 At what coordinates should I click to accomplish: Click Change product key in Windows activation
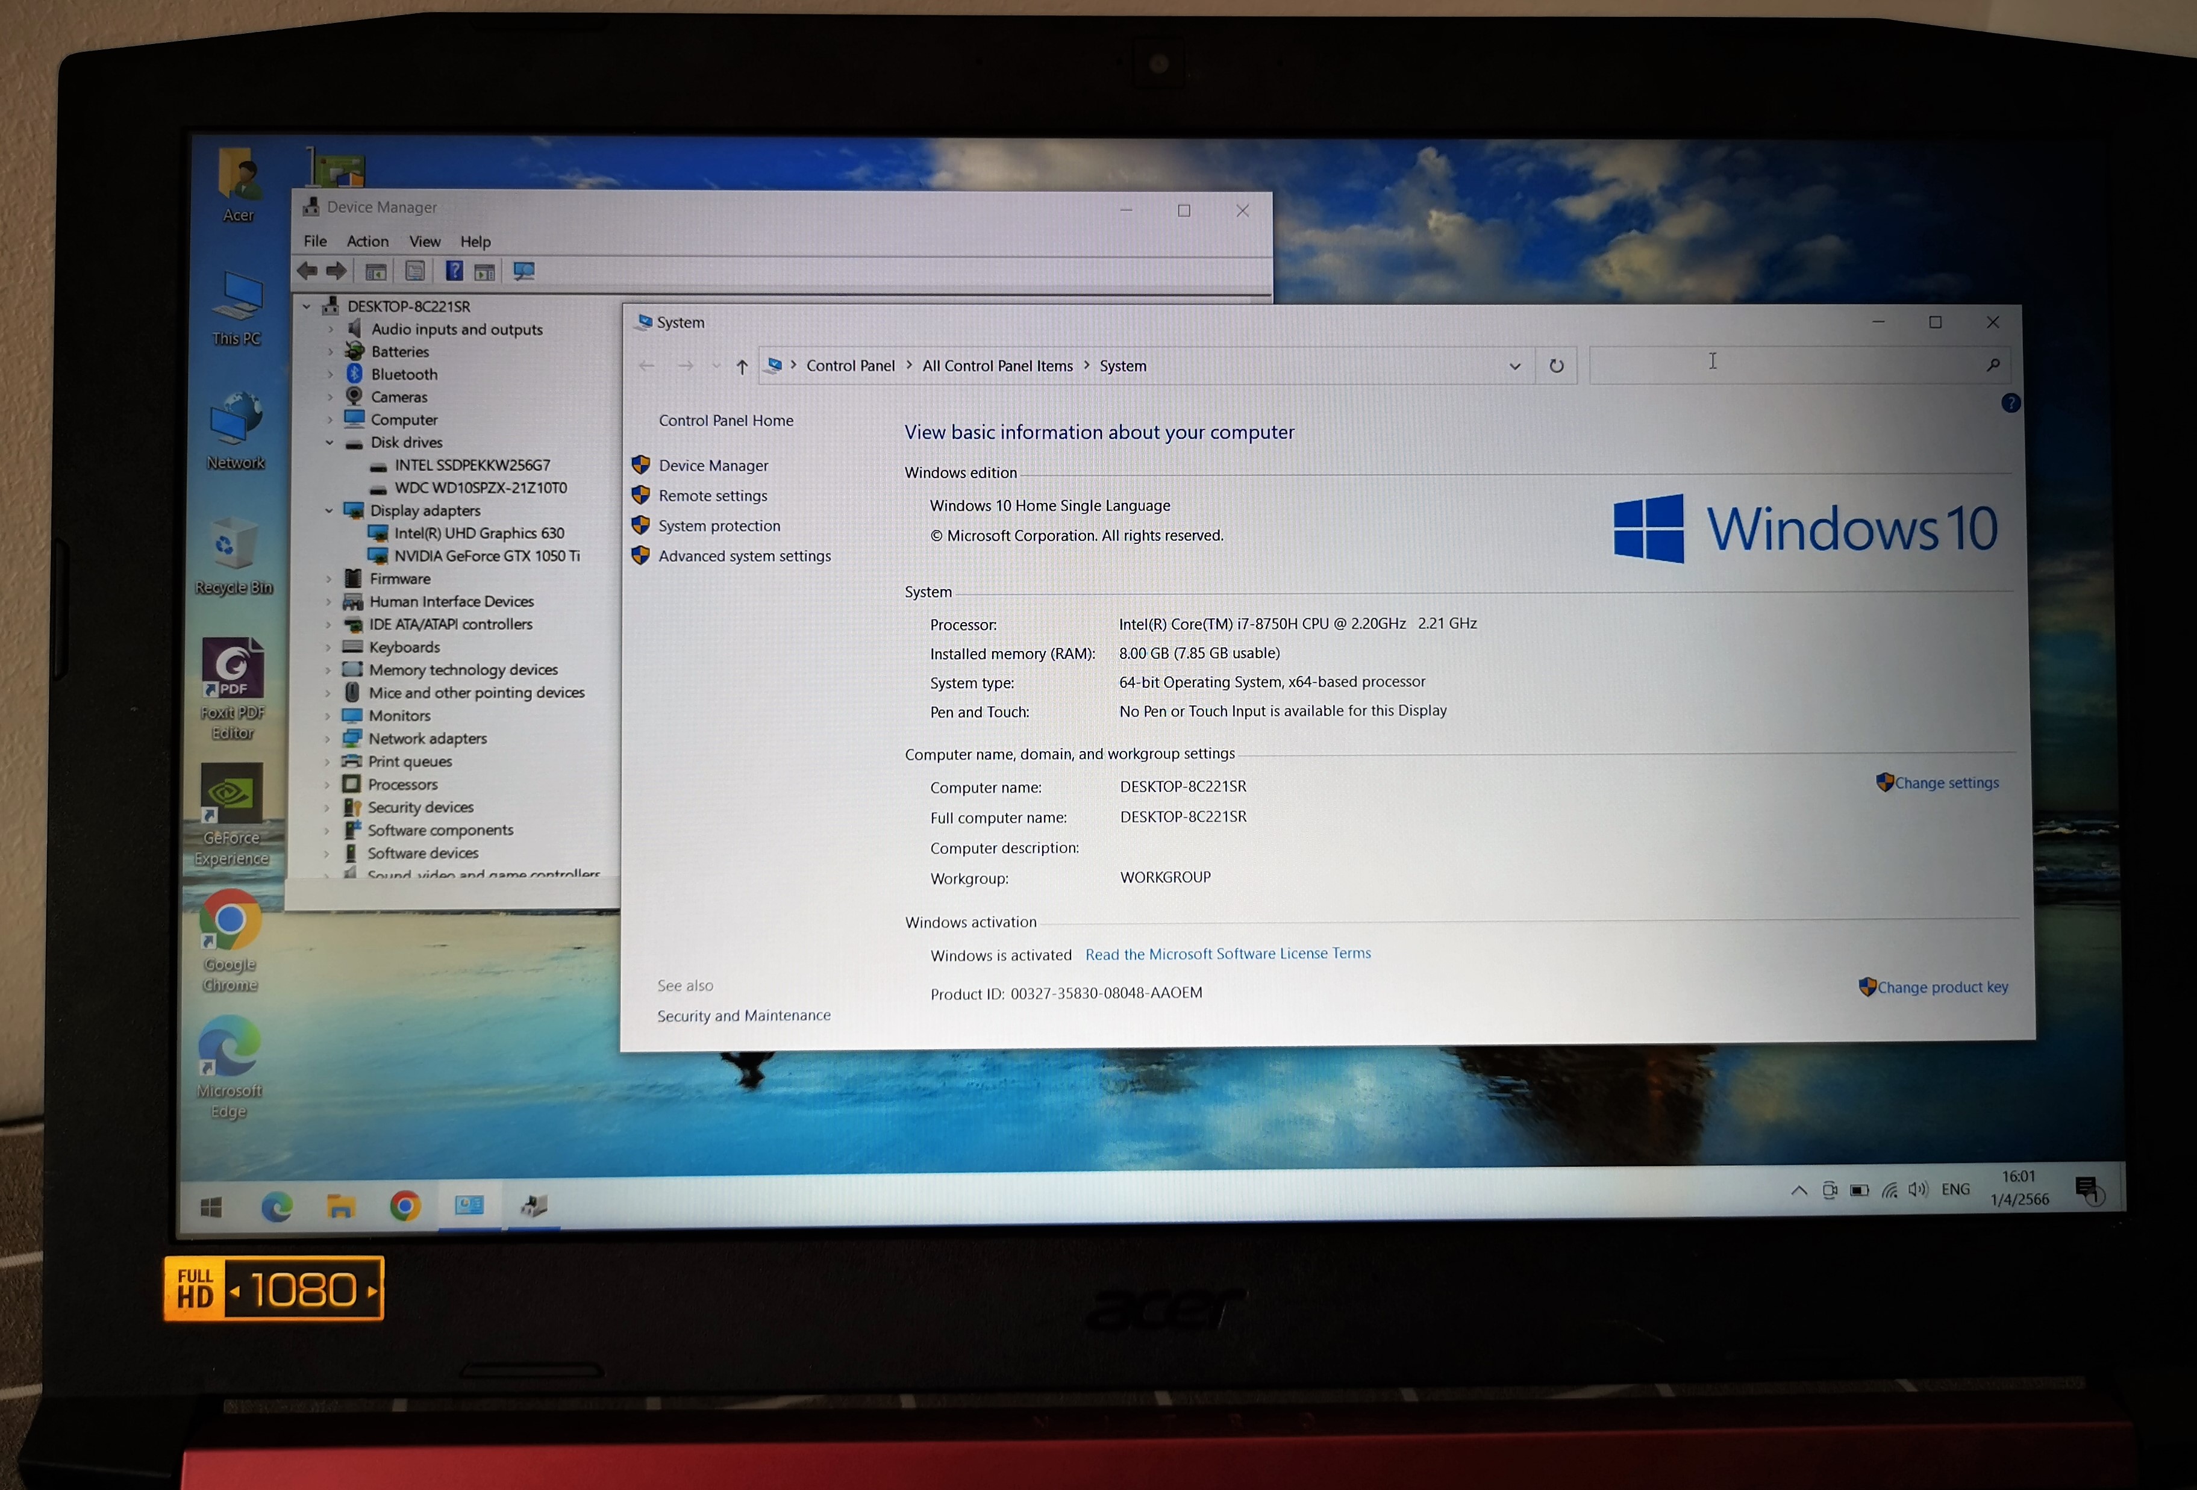pos(1941,987)
